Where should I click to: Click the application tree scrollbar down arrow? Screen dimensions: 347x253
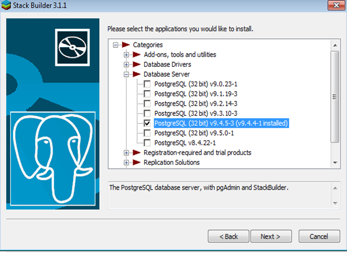[335, 163]
